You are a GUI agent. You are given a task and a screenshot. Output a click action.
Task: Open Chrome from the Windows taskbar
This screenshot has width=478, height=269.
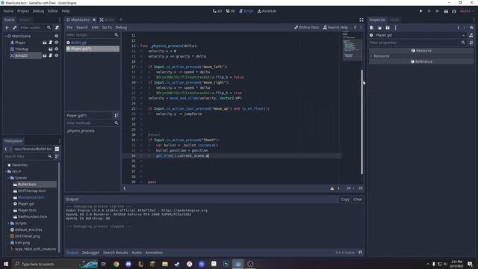click(x=117, y=264)
